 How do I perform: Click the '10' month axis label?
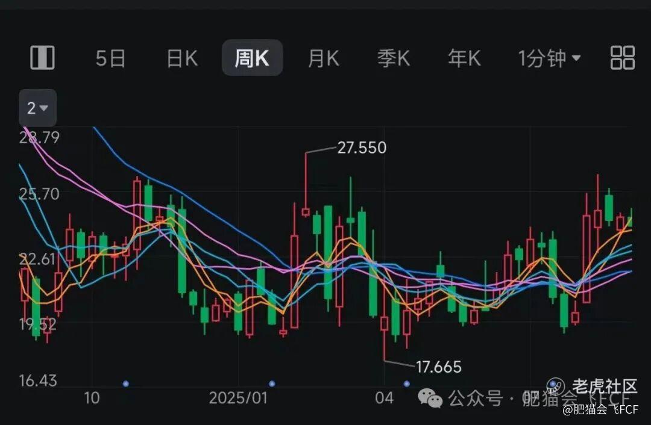[x=92, y=398]
